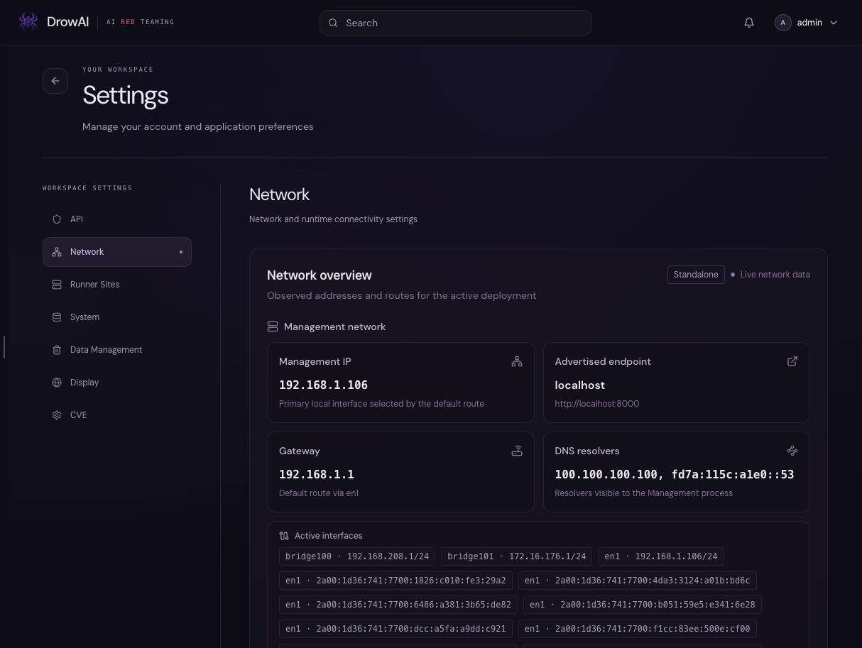Click the Display globe icon

coord(57,383)
